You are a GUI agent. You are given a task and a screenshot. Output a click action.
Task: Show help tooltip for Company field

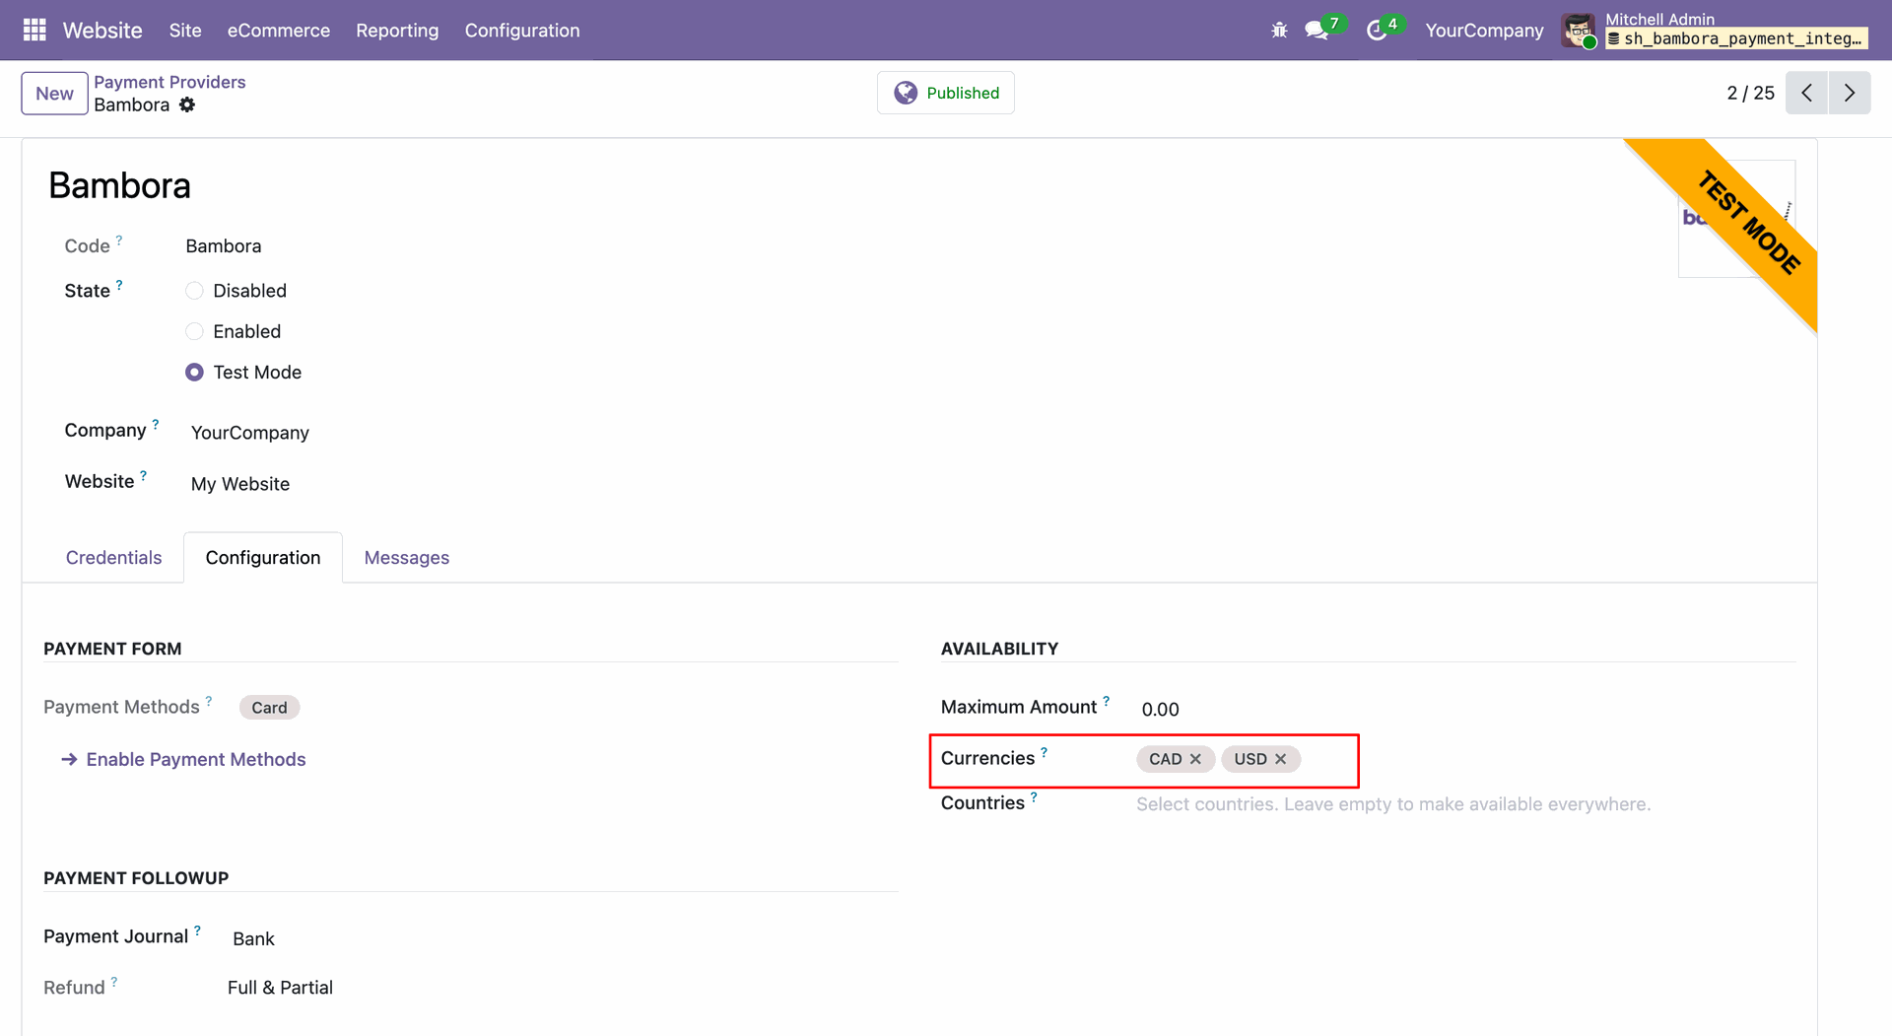click(x=156, y=425)
